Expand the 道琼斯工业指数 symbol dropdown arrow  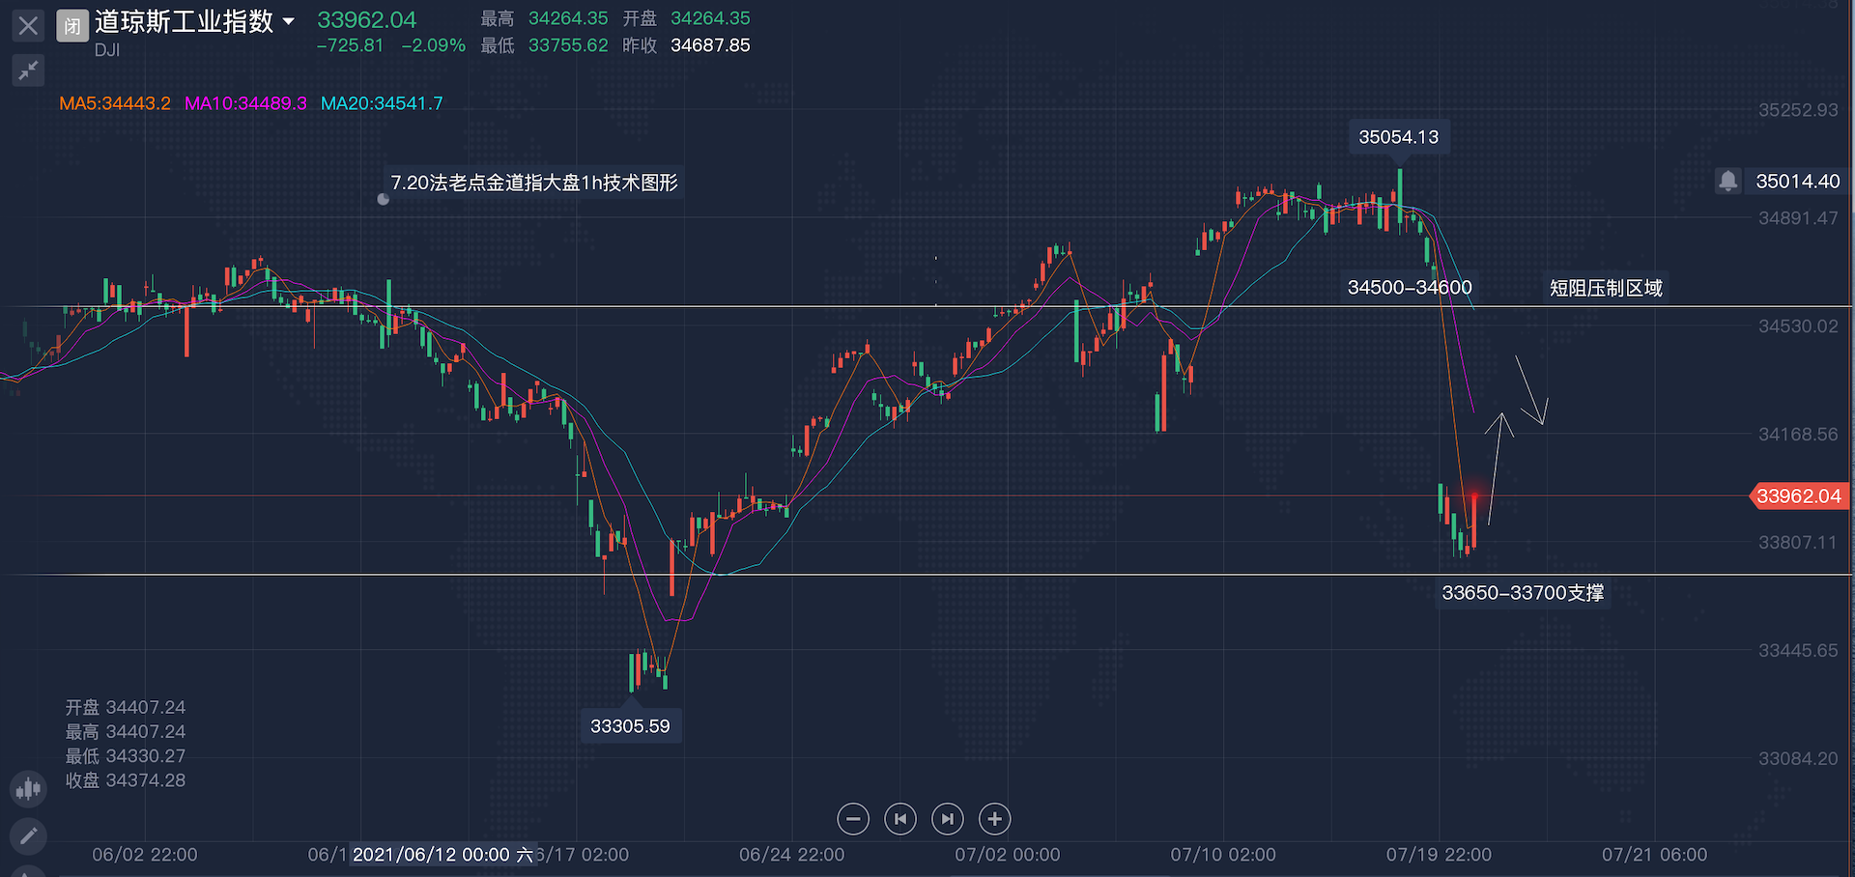(x=288, y=21)
